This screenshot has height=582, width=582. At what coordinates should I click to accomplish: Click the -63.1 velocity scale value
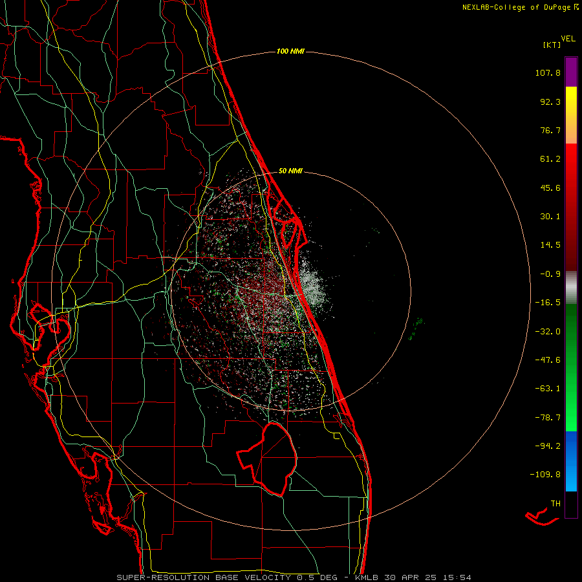click(548, 389)
